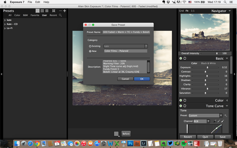The width and height of the screenshot is (237, 148).
Task: Open Photoshop from the dock
Action: click(130, 143)
